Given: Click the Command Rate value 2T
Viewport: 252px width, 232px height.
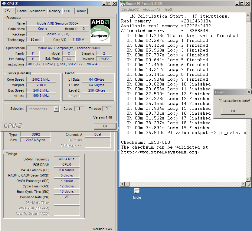Looking at the screenshot, I should [x=67, y=197].
